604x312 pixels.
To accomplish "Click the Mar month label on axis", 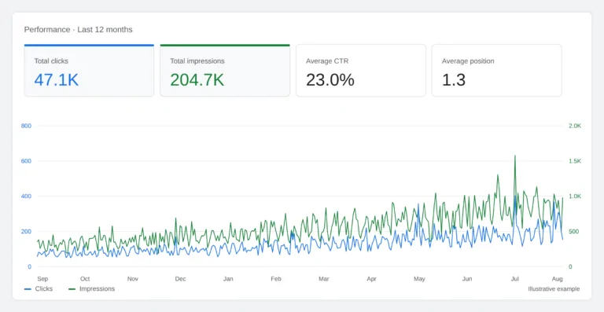I will 323,279.
